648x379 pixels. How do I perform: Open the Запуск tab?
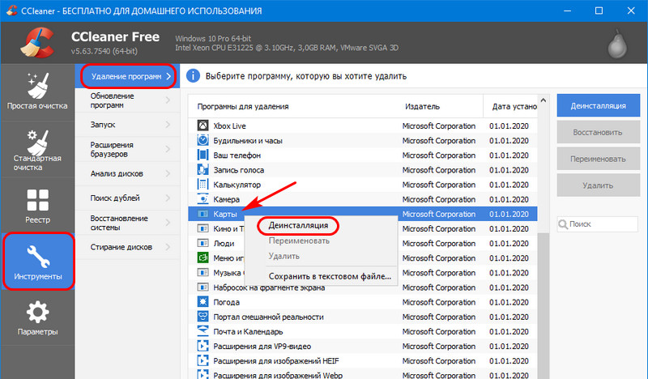point(128,125)
